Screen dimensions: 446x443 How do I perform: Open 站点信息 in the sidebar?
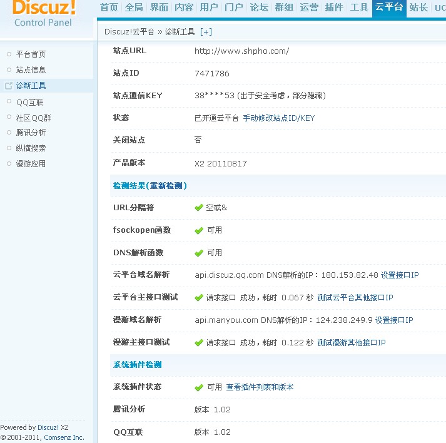point(31,69)
